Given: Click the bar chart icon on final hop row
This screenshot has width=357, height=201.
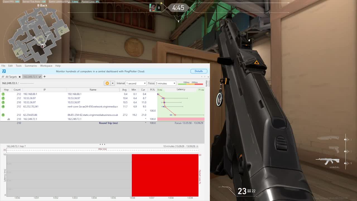Looking at the screenshot, I should tap(9, 119).
